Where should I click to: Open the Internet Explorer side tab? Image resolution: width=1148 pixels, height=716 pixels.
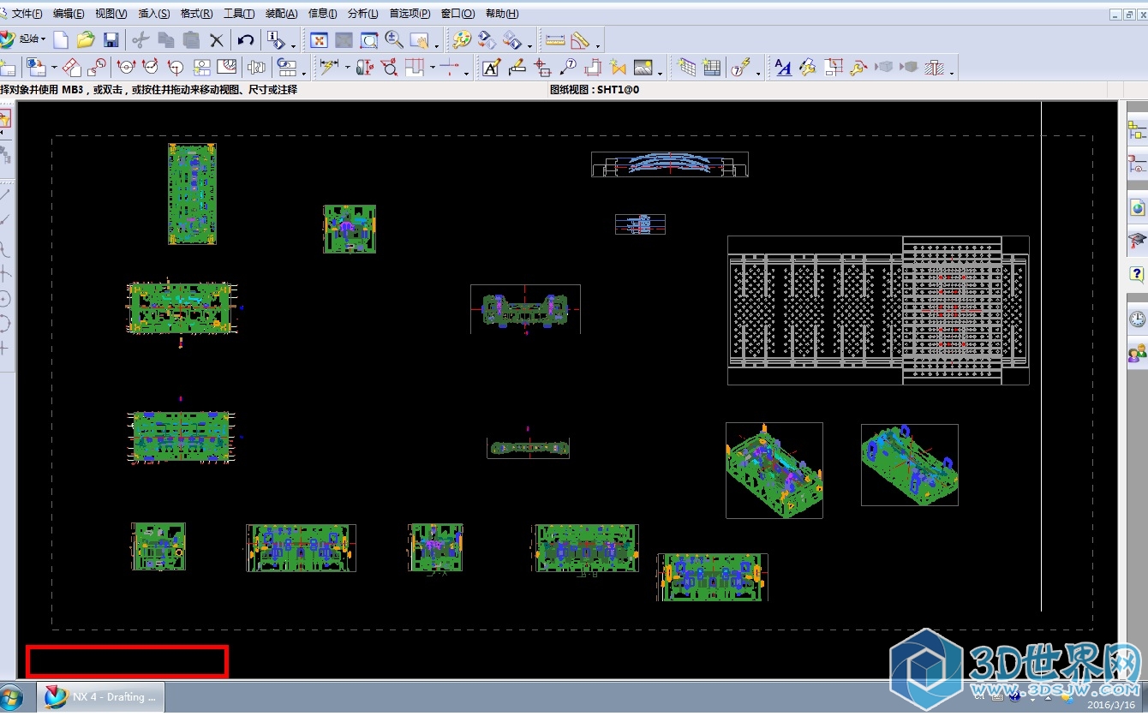point(1137,207)
